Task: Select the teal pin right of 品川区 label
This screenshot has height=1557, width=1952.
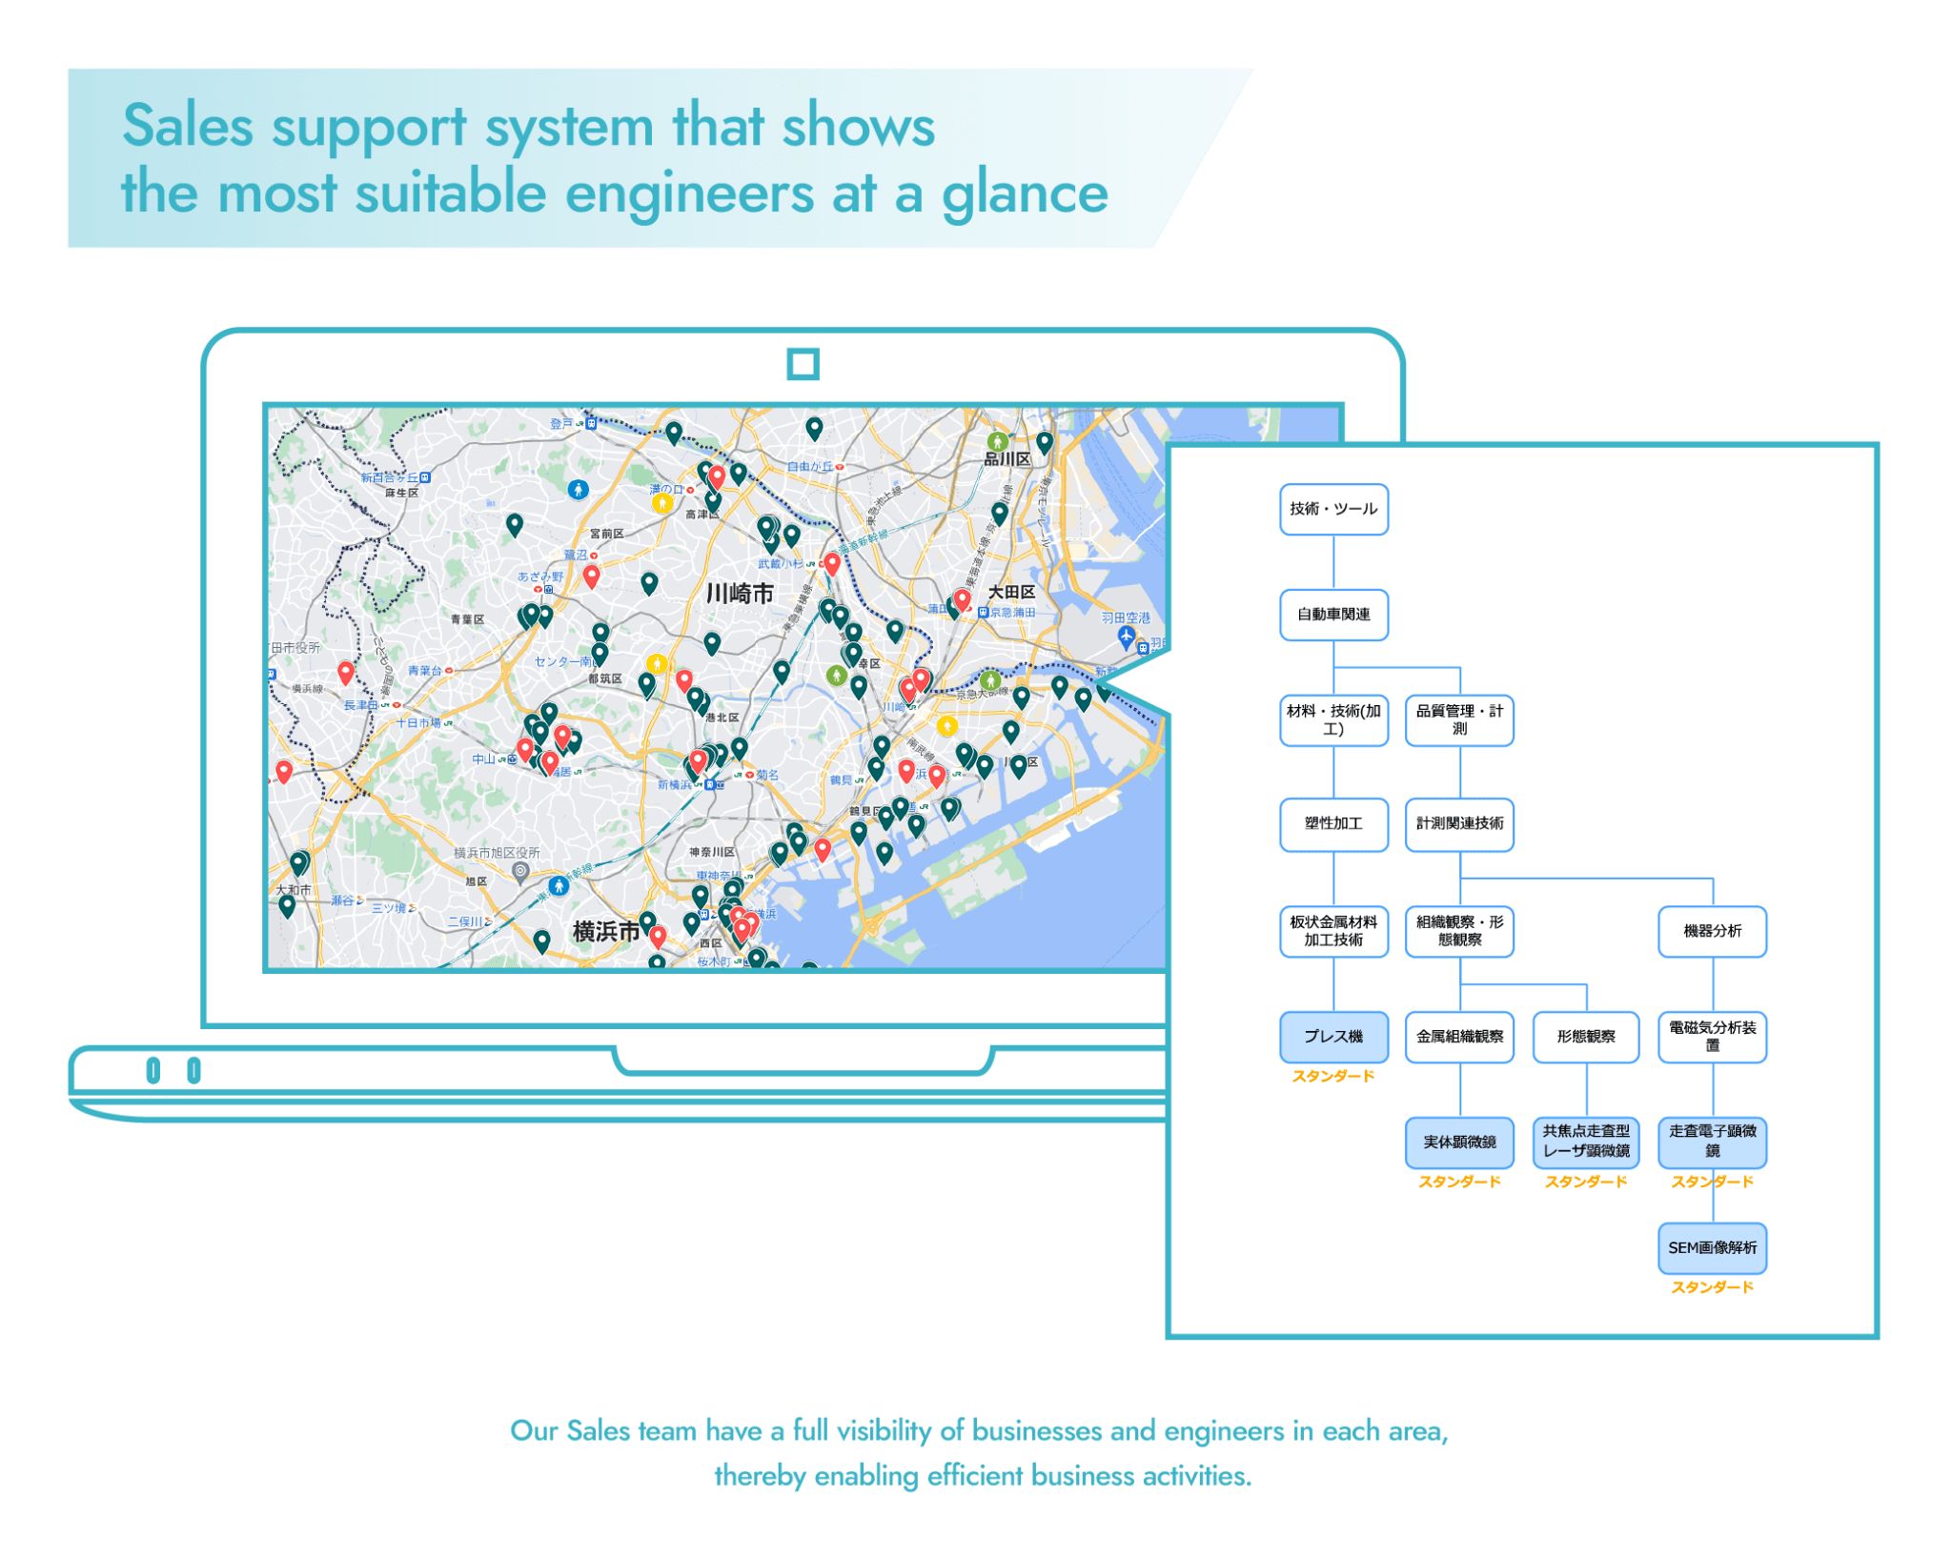Action: tap(1044, 443)
